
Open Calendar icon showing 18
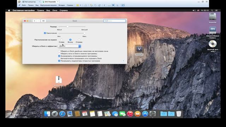85,114
